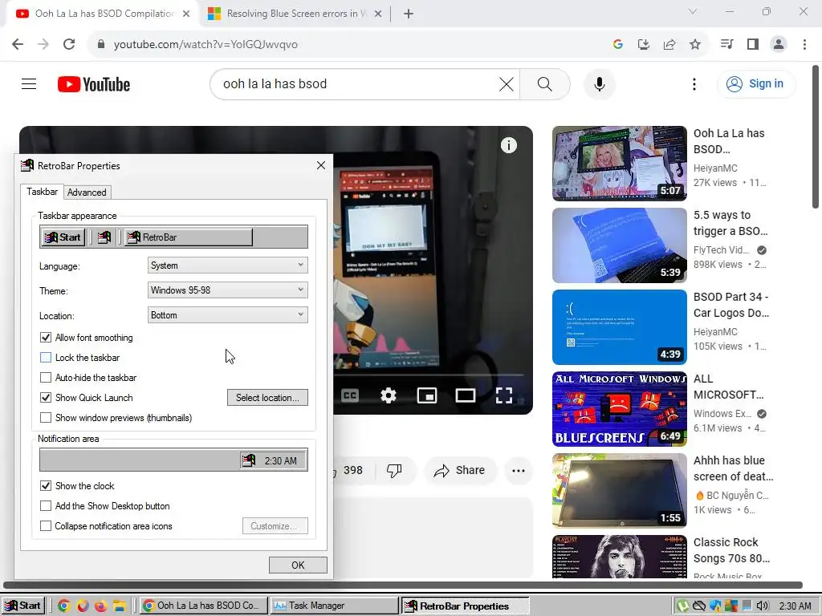Open the Chrome profile avatar
This screenshot has width=822, height=616.
(x=779, y=44)
